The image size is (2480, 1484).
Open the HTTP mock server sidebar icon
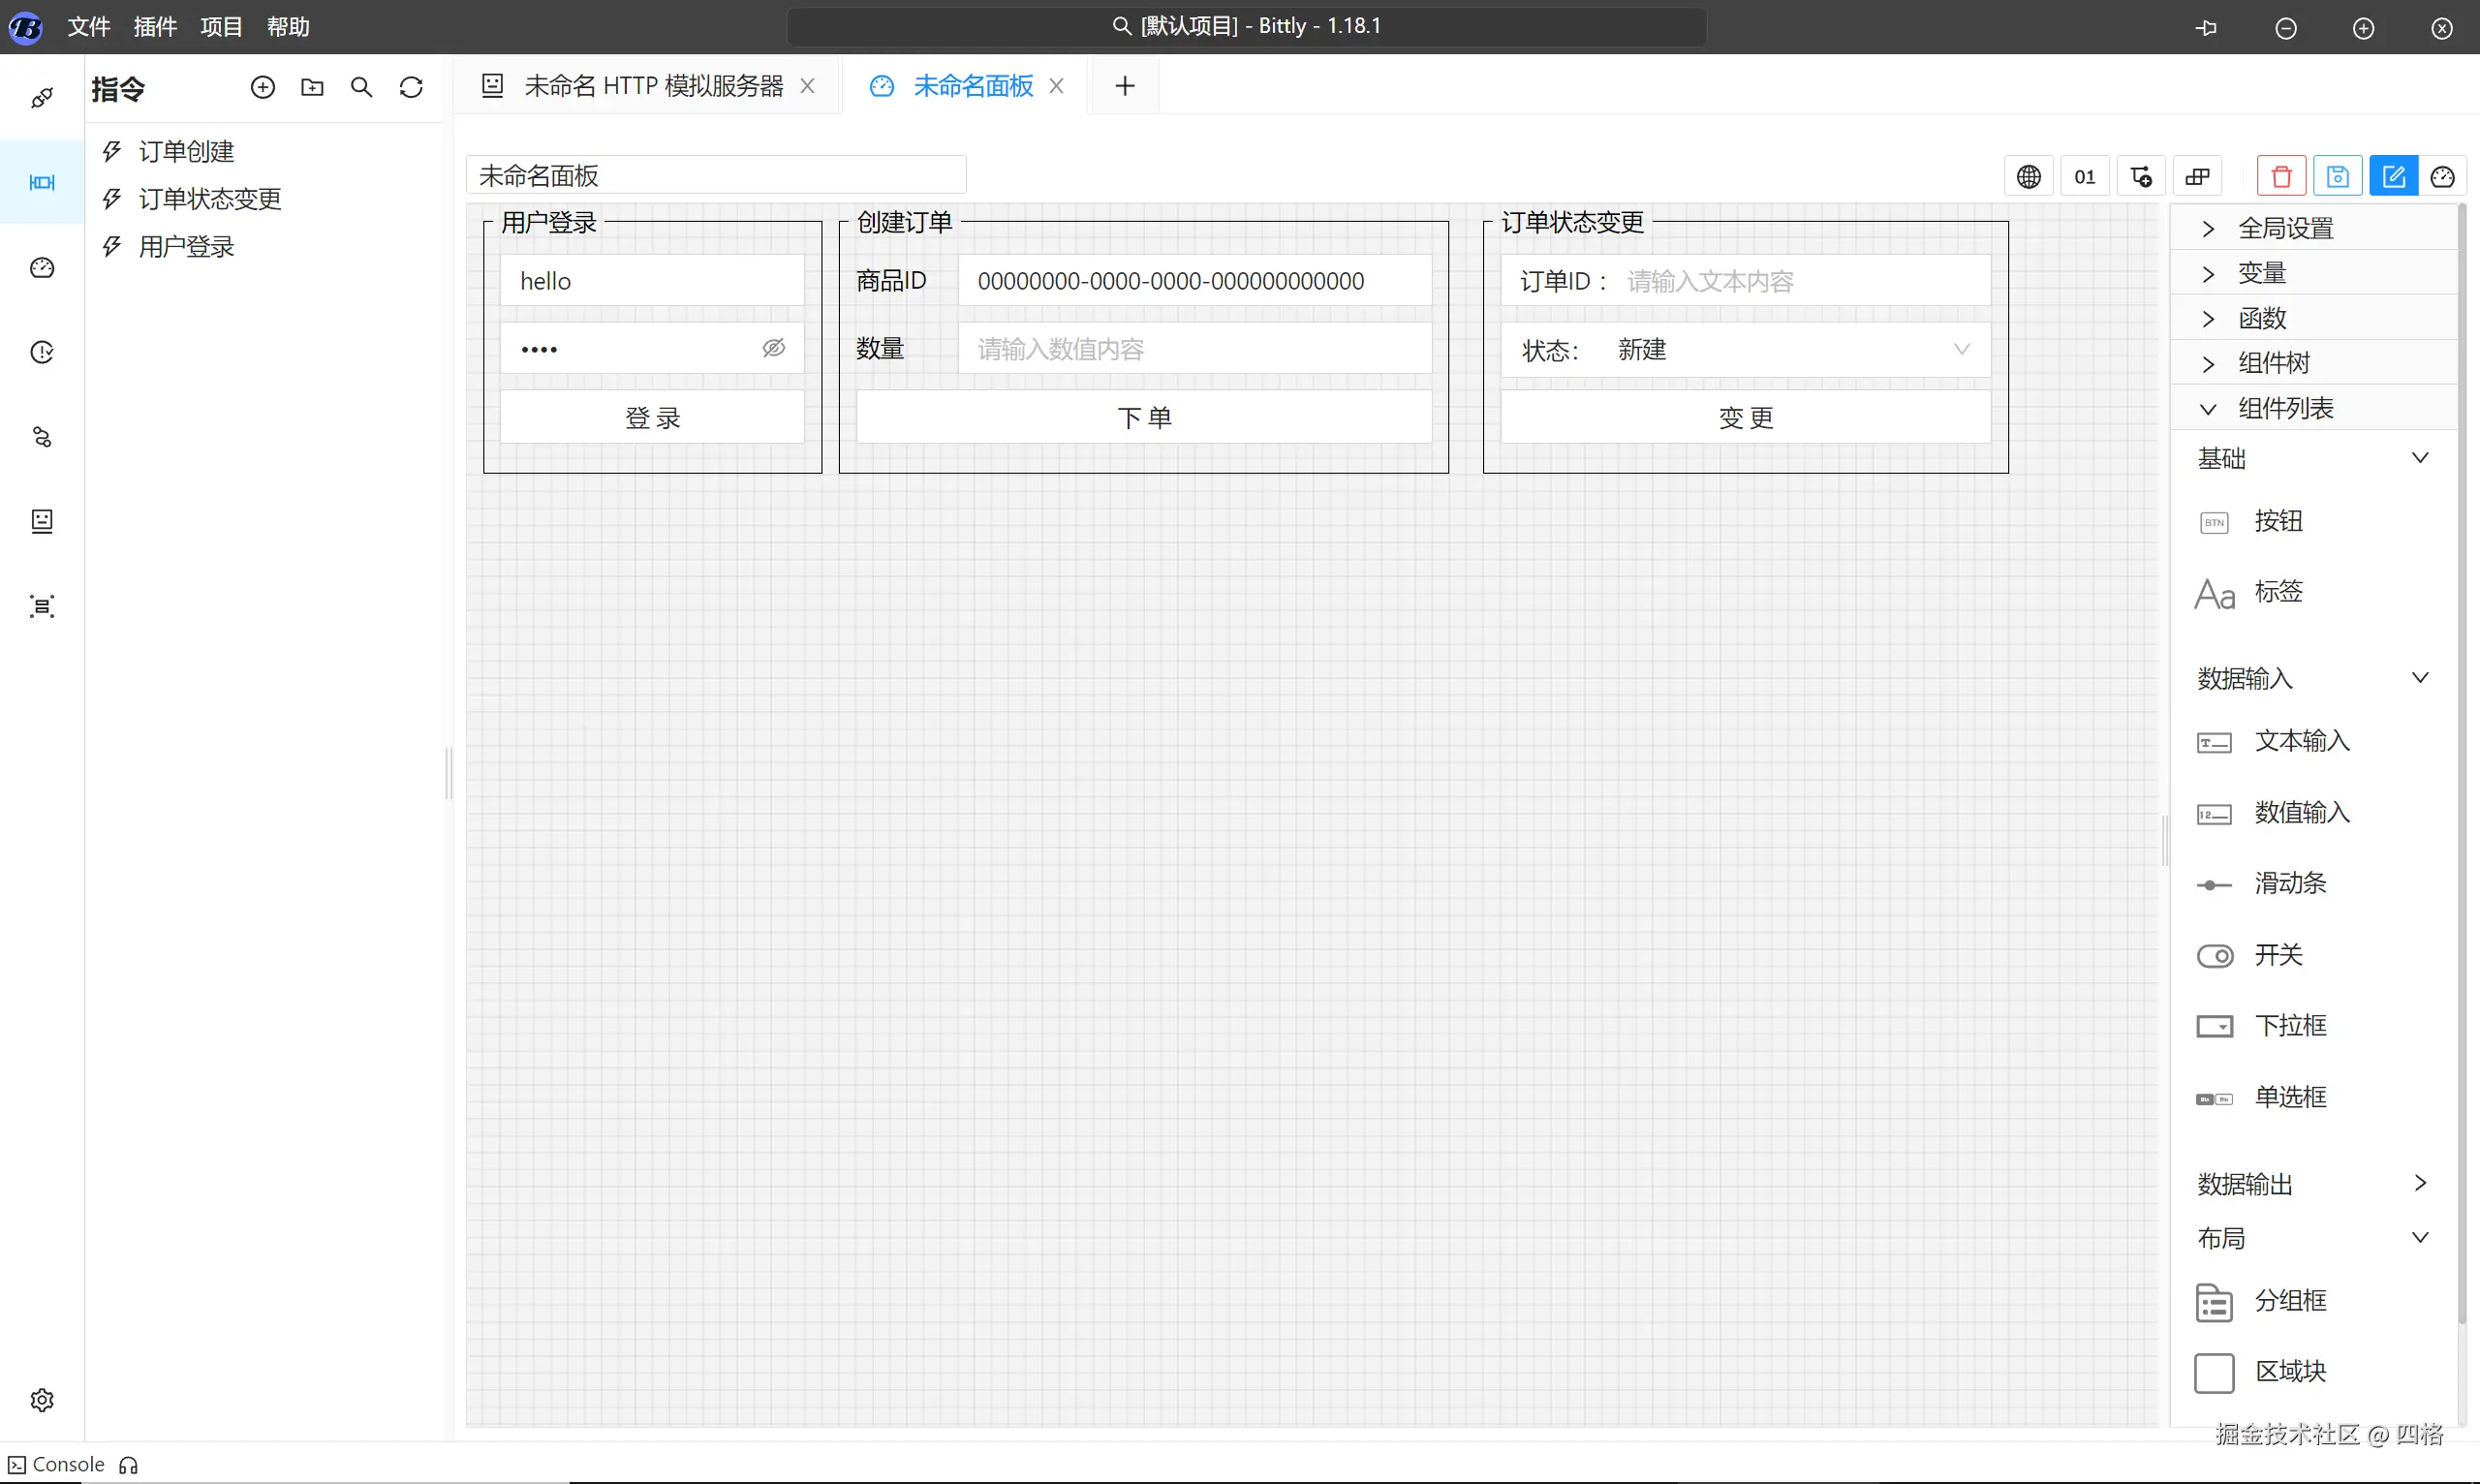[42, 521]
